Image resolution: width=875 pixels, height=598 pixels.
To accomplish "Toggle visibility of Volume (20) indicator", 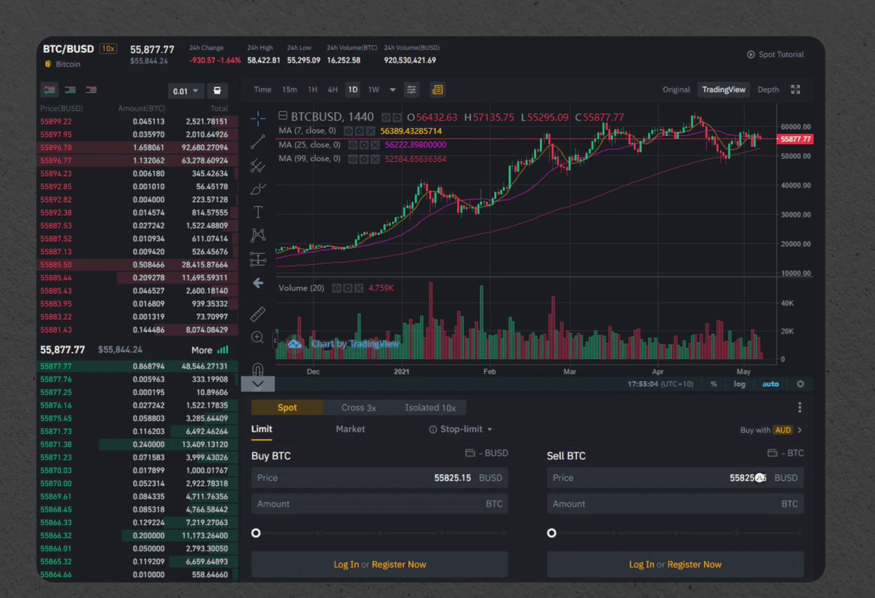I will pyautogui.click(x=337, y=288).
